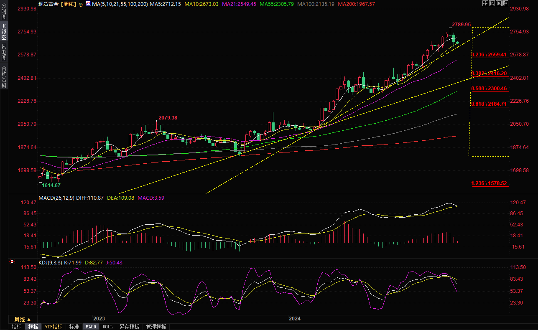Click the 2789.95 high price label

tap(462, 25)
